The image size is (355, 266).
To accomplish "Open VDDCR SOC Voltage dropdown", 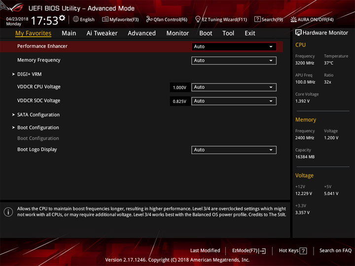I will click(x=234, y=101).
